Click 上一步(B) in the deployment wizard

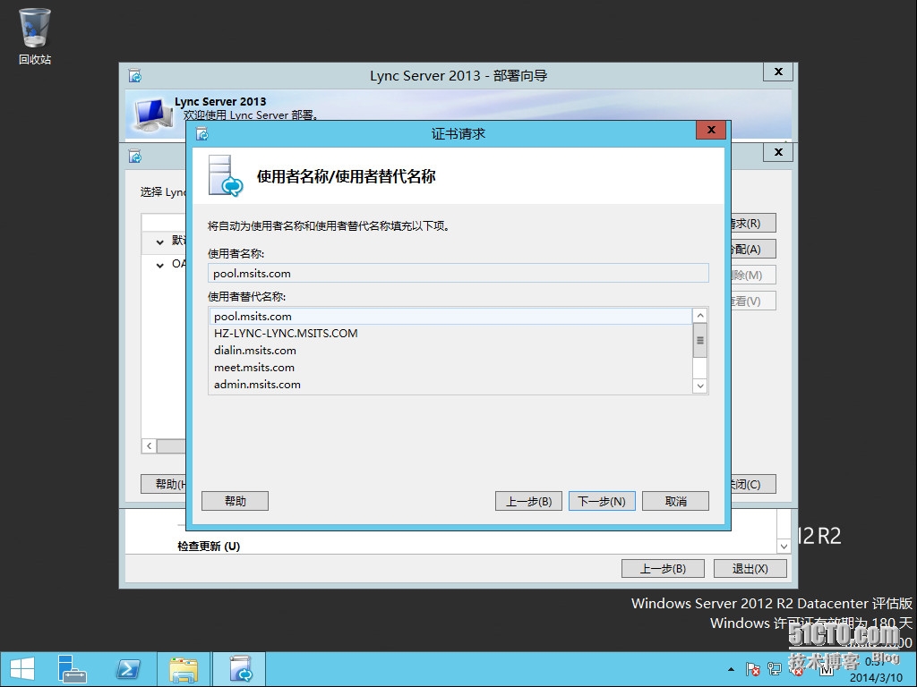click(663, 568)
